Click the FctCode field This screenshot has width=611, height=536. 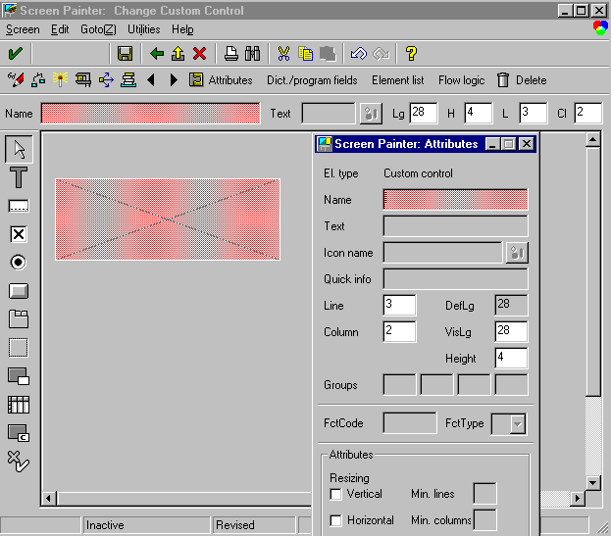pyautogui.click(x=410, y=423)
